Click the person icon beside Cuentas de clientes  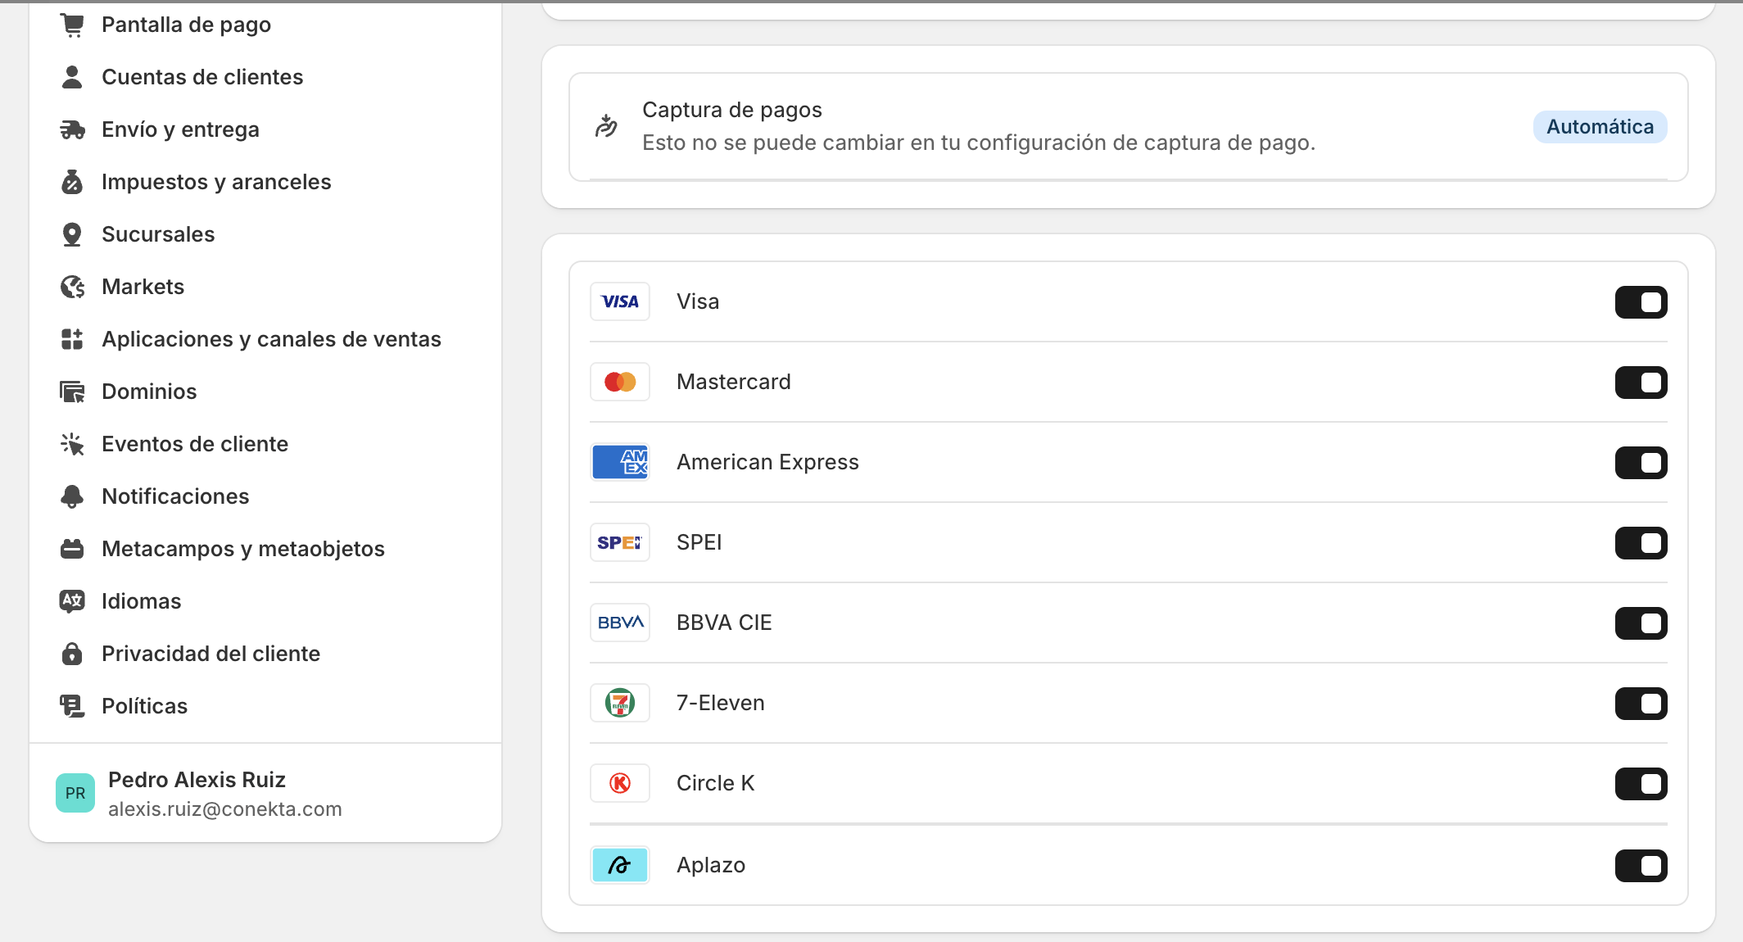(x=72, y=77)
